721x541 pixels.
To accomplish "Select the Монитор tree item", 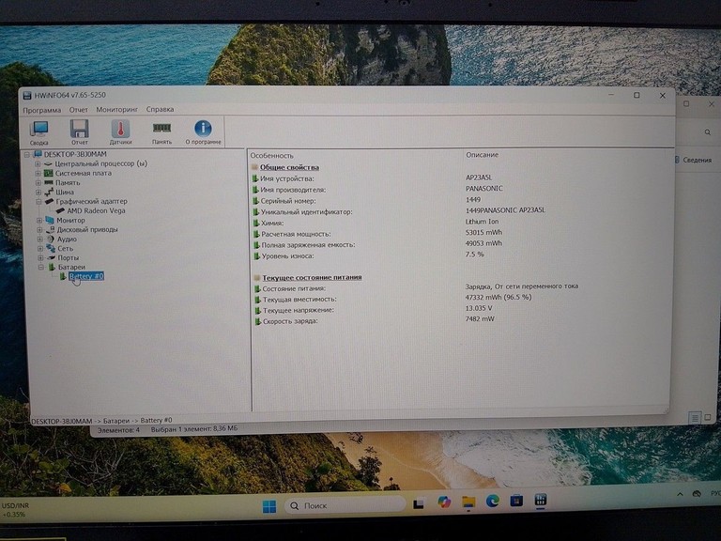I will pyautogui.click(x=70, y=221).
